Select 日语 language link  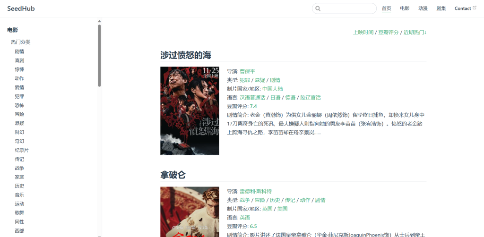point(276,98)
